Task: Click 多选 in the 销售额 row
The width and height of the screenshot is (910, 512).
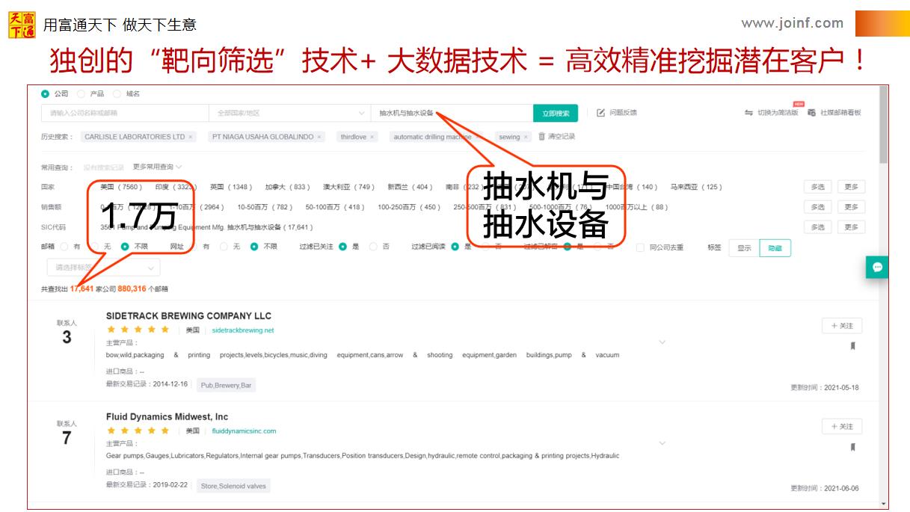Action: pos(818,207)
